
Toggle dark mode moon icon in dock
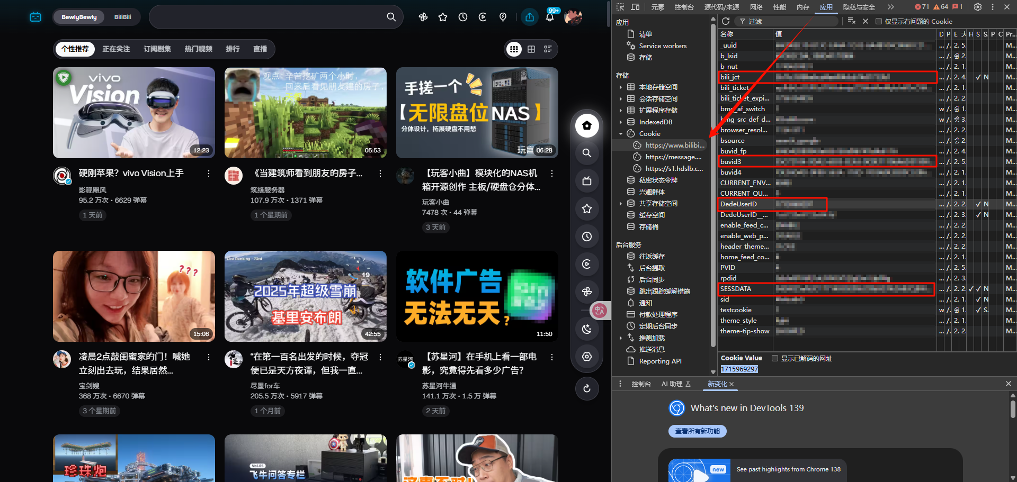(x=587, y=329)
